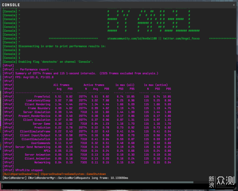Click the Prediction row label

coord(42,128)
